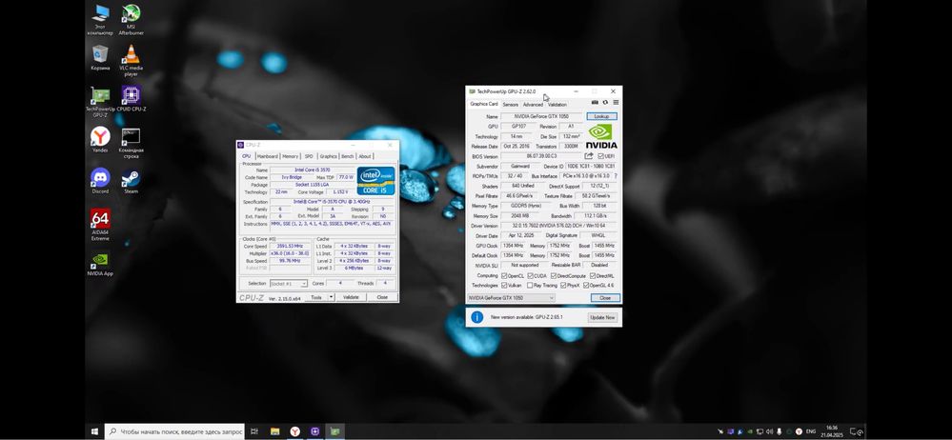Click the Validate button in CPU-Z
This screenshot has width=952, height=440.
coord(351,297)
